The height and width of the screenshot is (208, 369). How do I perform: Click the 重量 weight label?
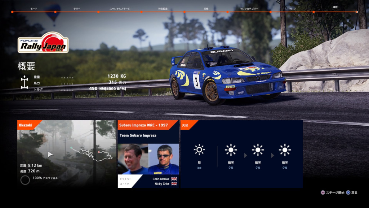(x=37, y=77)
